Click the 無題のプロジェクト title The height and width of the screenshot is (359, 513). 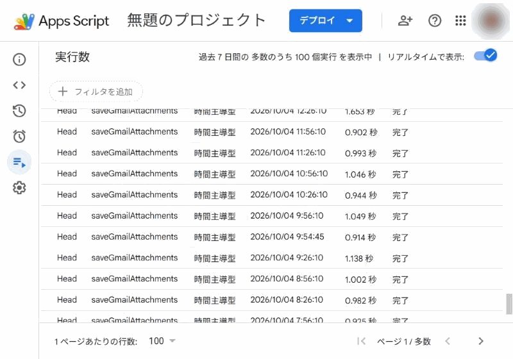196,21
